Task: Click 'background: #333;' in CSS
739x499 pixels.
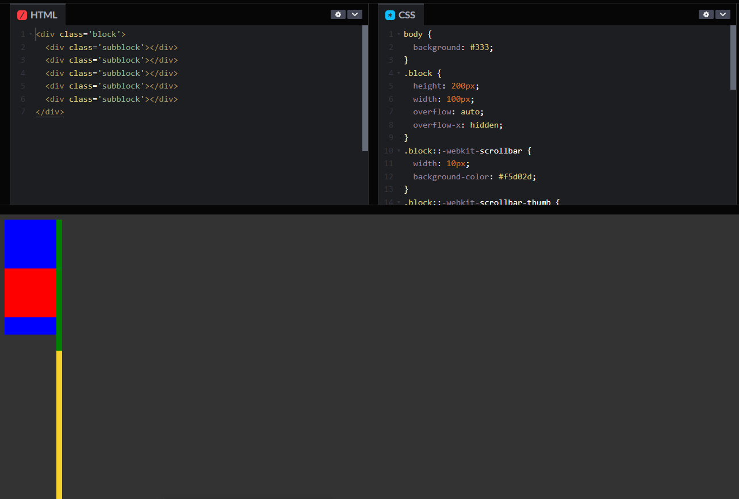Action: click(453, 47)
